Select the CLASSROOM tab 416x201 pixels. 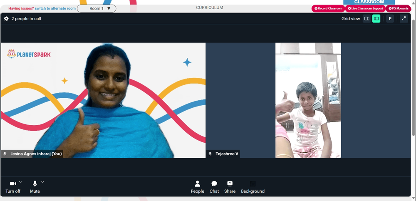(x=369, y=2)
